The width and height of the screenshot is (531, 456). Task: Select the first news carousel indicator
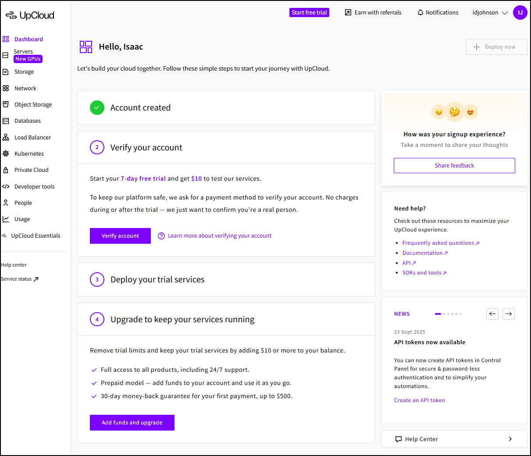pyautogui.click(x=438, y=314)
